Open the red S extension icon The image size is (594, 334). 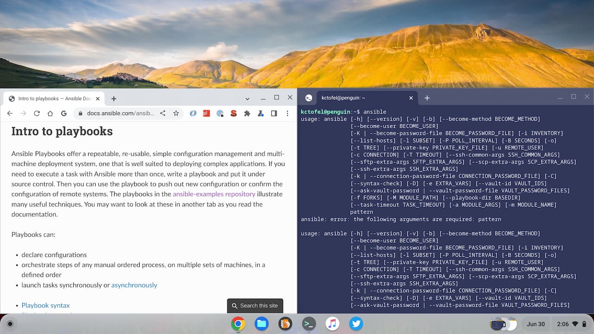click(x=233, y=113)
